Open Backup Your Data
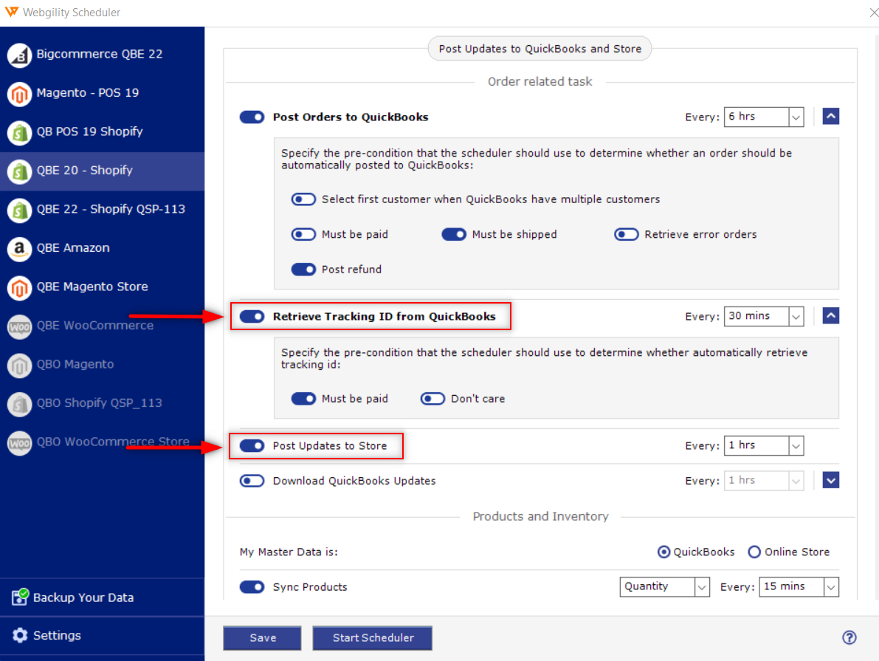 coord(102,597)
